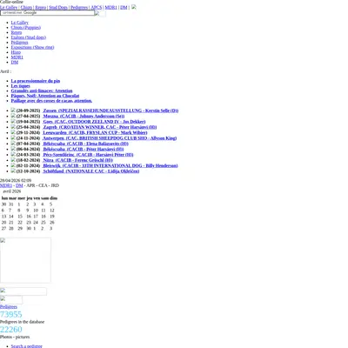Open Stud Dogs in the top navigation bar
The height and width of the screenshot is (348, 348).
pyautogui.click(x=58, y=7)
